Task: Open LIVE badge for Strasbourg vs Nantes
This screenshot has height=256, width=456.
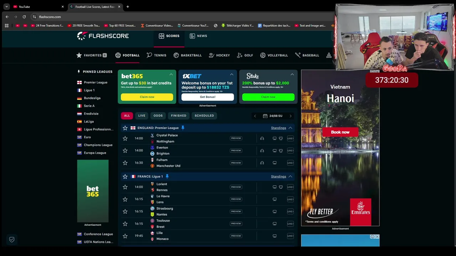Action: pos(290,212)
